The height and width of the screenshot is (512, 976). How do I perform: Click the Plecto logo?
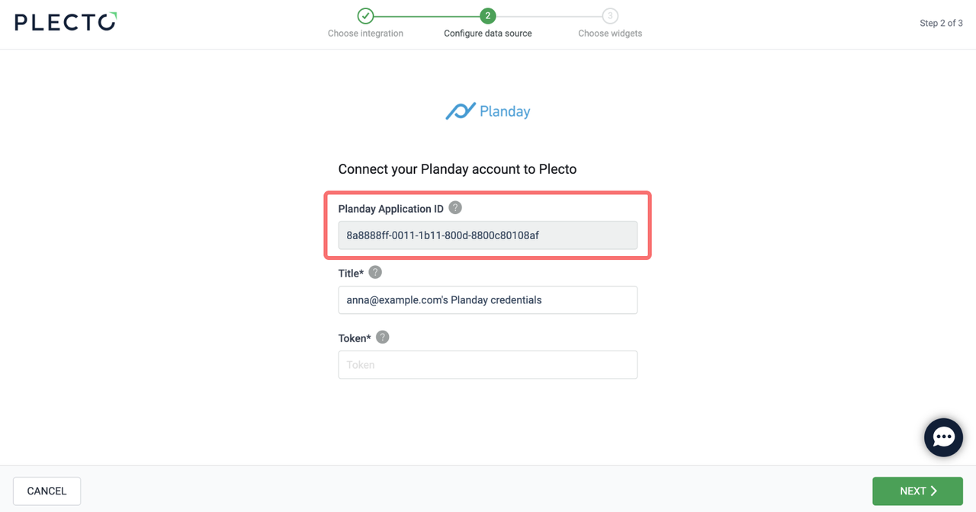tap(66, 22)
